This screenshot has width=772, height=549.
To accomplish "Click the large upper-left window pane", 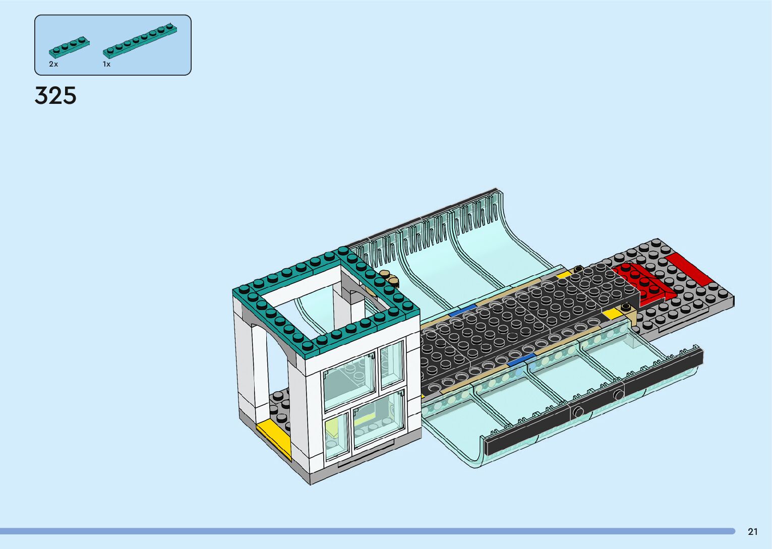I will [349, 381].
